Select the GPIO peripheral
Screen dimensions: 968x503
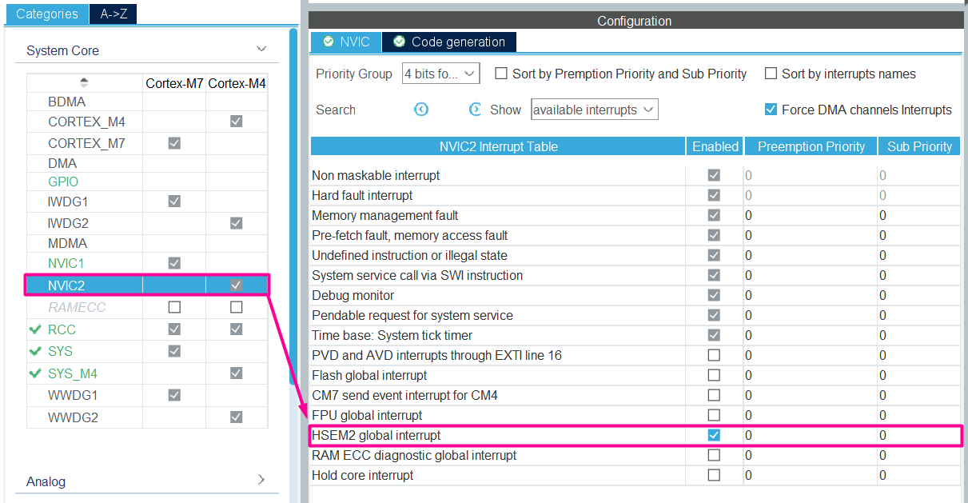point(62,182)
